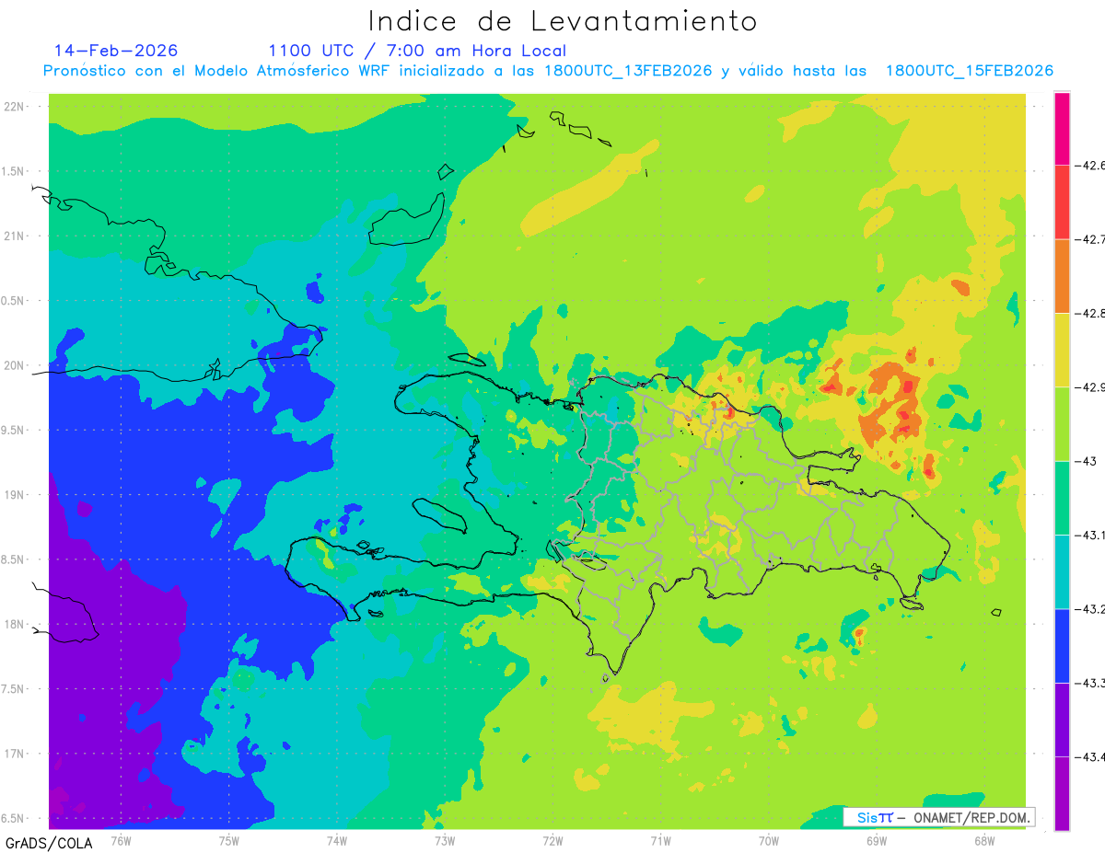Click longitude label "70W"

pyautogui.click(x=769, y=840)
